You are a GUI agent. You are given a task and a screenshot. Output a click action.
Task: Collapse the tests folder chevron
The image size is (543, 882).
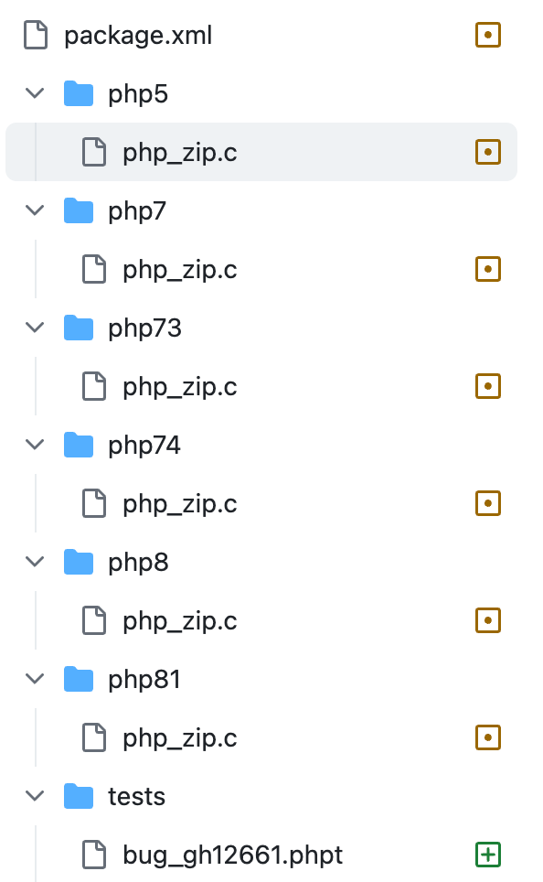coord(35,796)
